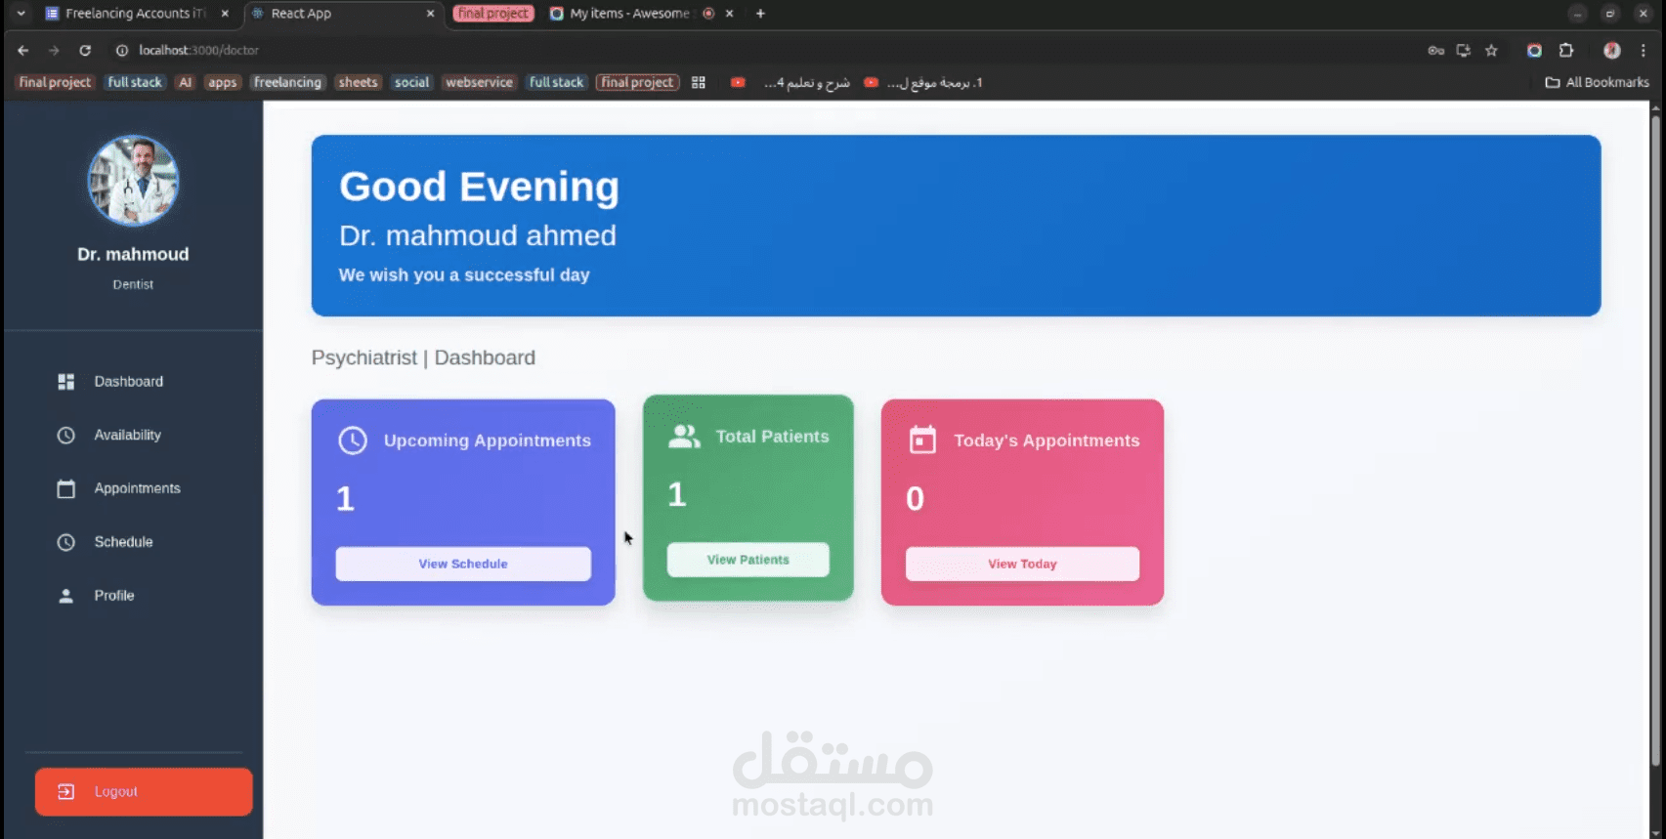Screen dimensions: 1666x839
Task: Click the final project tab group label
Action: point(493,14)
